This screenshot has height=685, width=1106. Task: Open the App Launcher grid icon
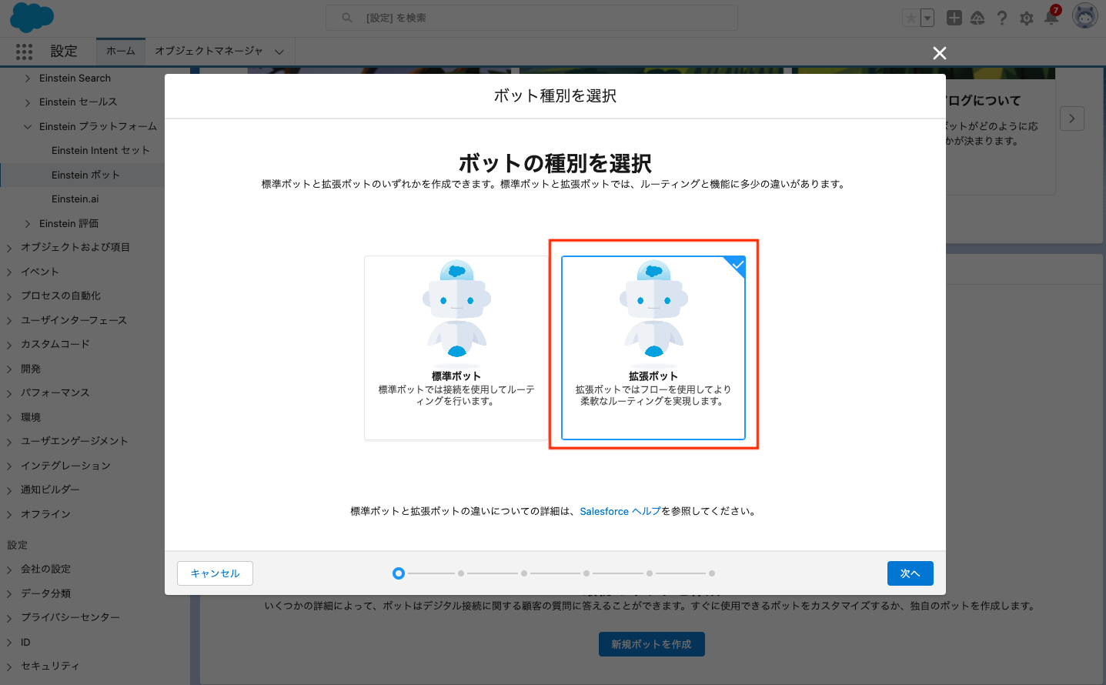click(24, 52)
